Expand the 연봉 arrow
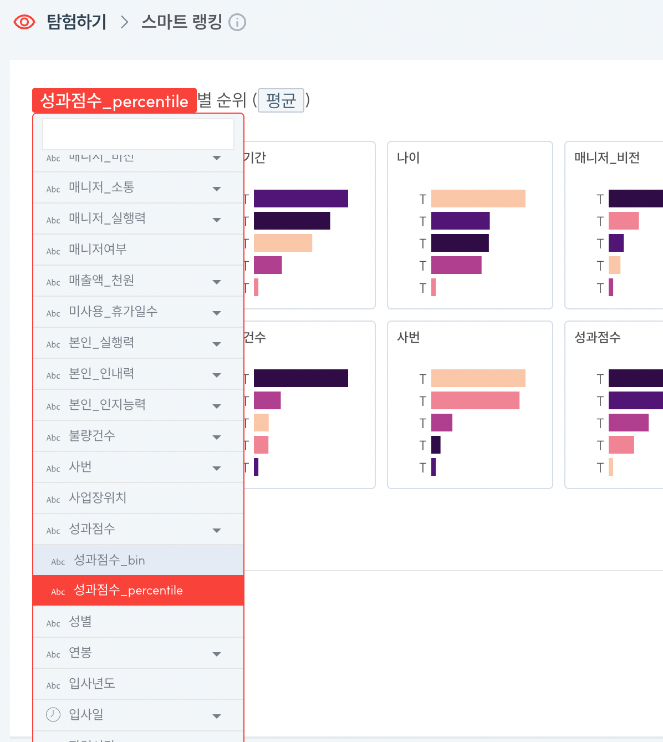 click(217, 654)
